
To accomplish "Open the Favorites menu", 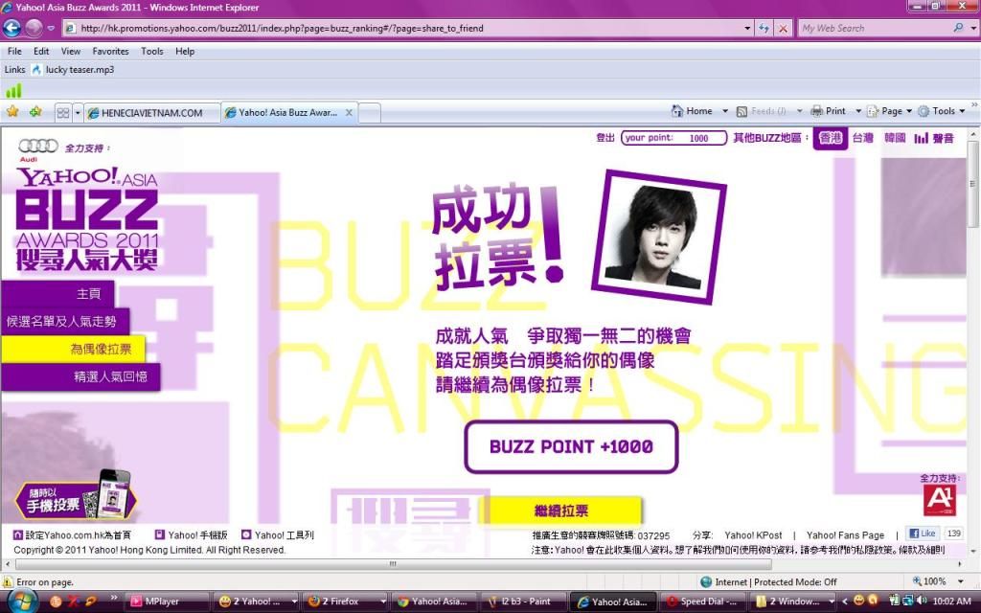I will tap(111, 52).
